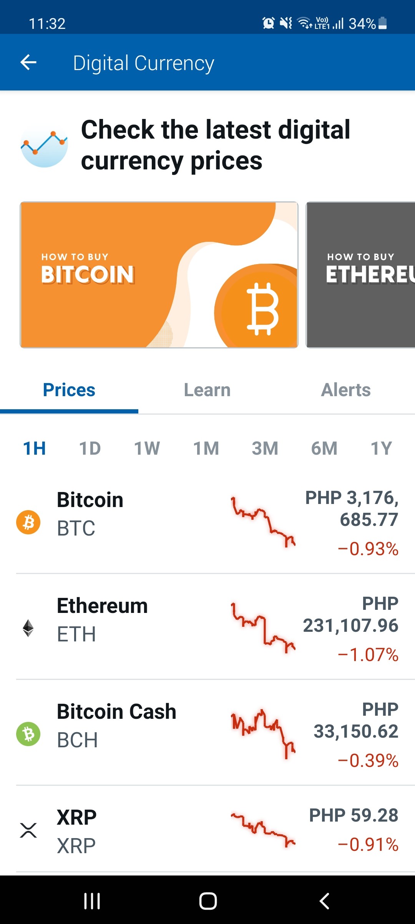Switch to the Learn tab
The width and height of the screenshot is (415, 924).
(x=207, y=390)
